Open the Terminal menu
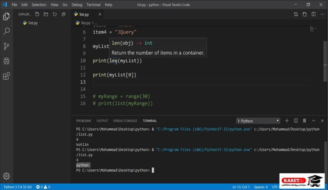 tap(93, 5)
